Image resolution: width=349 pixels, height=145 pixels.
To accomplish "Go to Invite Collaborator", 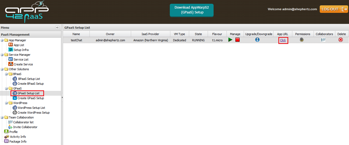I will point(25,127).
